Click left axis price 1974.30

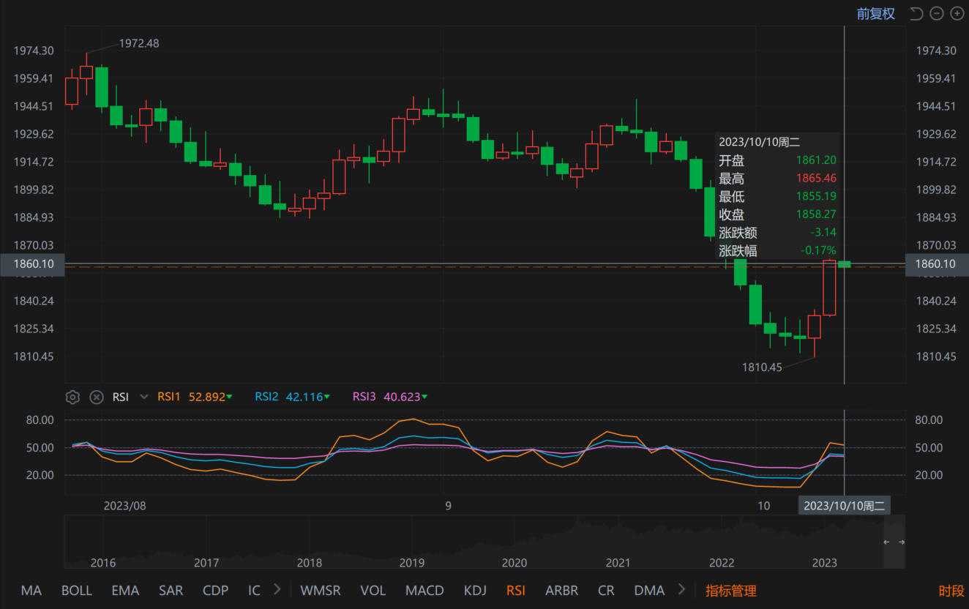(34, 51)
